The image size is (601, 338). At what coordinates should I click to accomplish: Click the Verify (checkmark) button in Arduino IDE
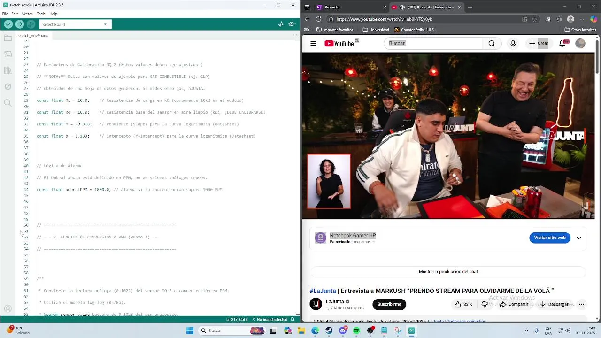point(8,24)
